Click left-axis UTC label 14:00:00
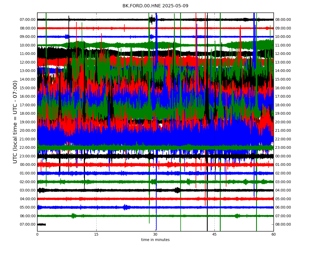Viewport: 311px width, 257px height. pos(28,79)
